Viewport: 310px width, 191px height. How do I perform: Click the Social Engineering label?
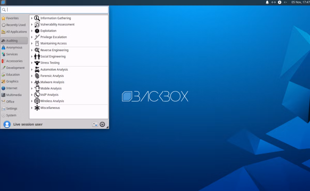(53, 57)
